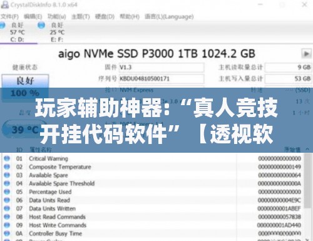The height and width of the screenshot is (241, 313).
Task: Click raw value 00000000000149
Action: click(279, 167)
